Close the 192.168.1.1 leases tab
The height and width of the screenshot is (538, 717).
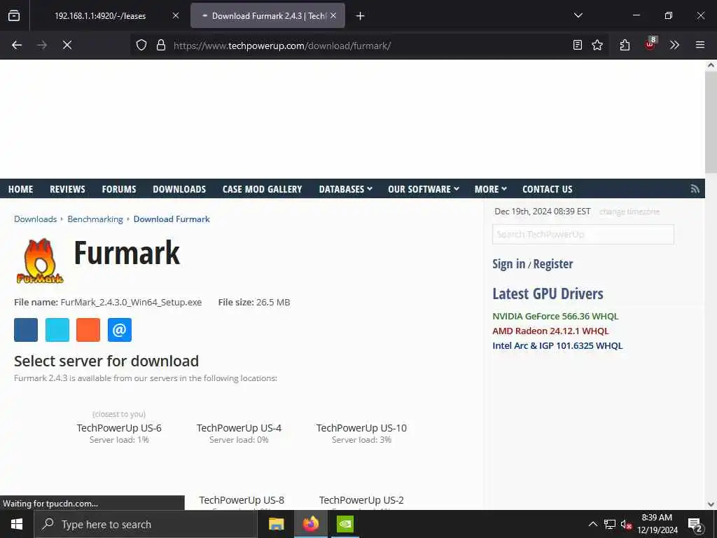point(176,15)
